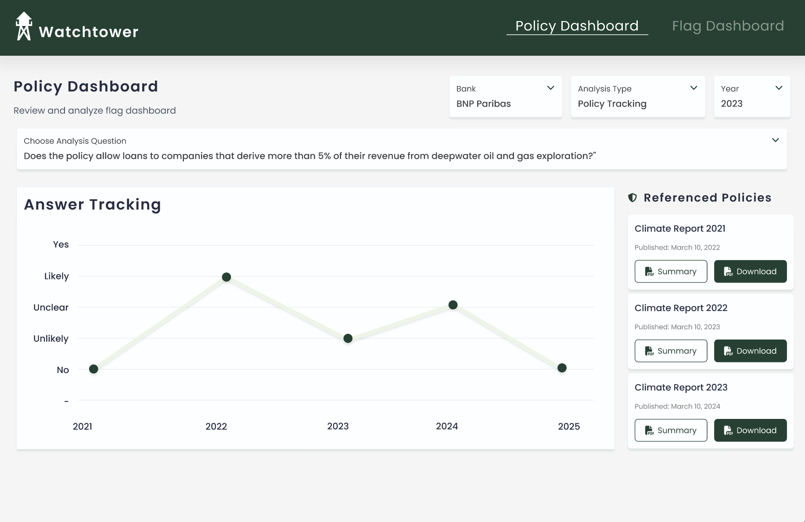Open the Year dropdown chevron

(x=779, y=88)
